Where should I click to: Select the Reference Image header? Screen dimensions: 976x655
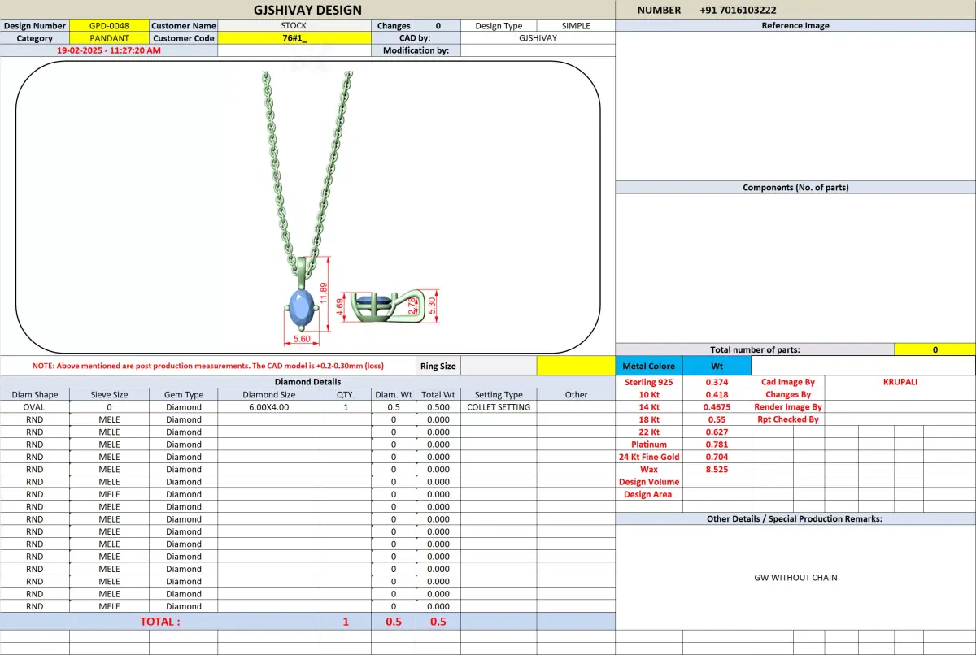pyautogui.click(x=795, y=25)
